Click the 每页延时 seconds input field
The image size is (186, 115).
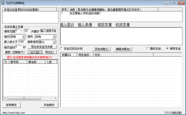[19, 47]
